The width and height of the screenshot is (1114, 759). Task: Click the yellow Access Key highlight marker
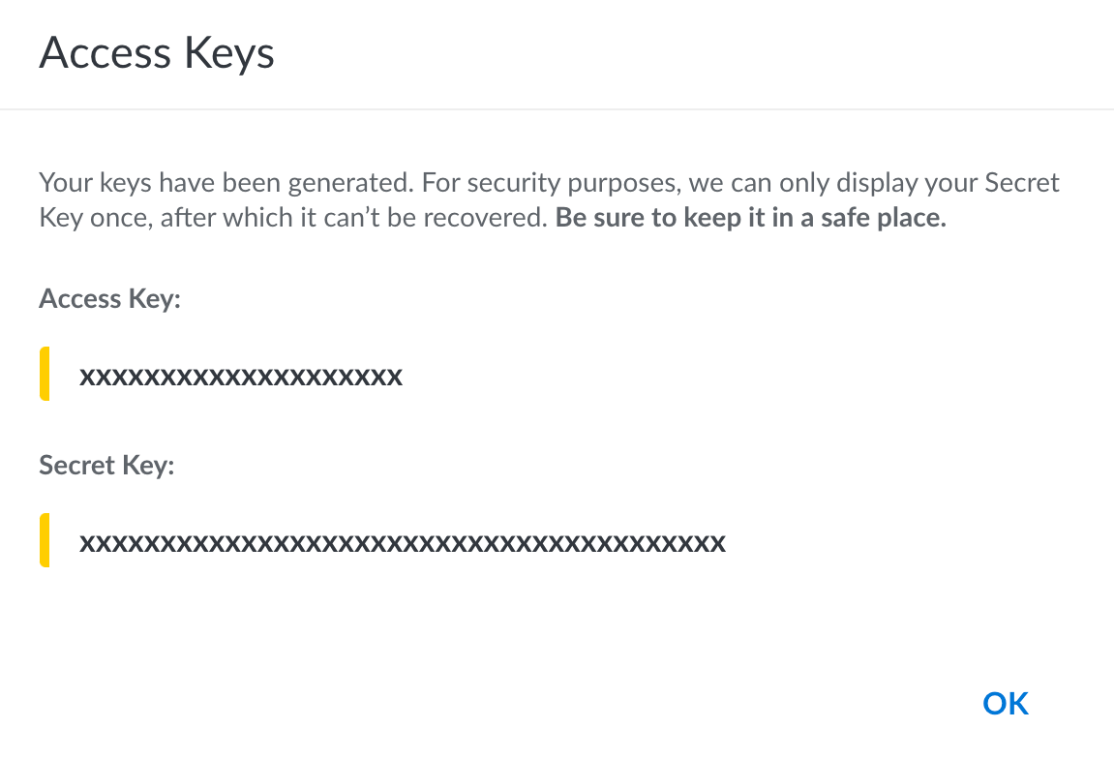coord(44,374)
